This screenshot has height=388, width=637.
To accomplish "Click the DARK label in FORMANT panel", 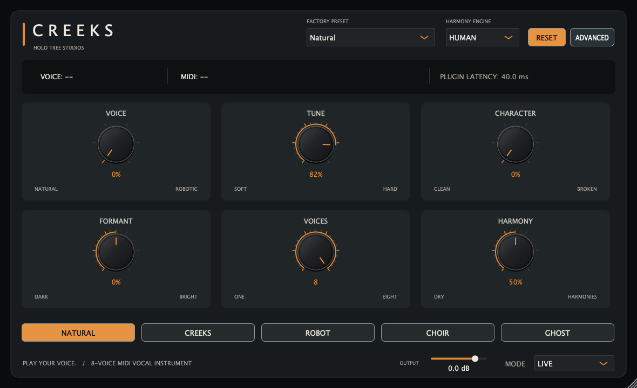I will point(42,297).
